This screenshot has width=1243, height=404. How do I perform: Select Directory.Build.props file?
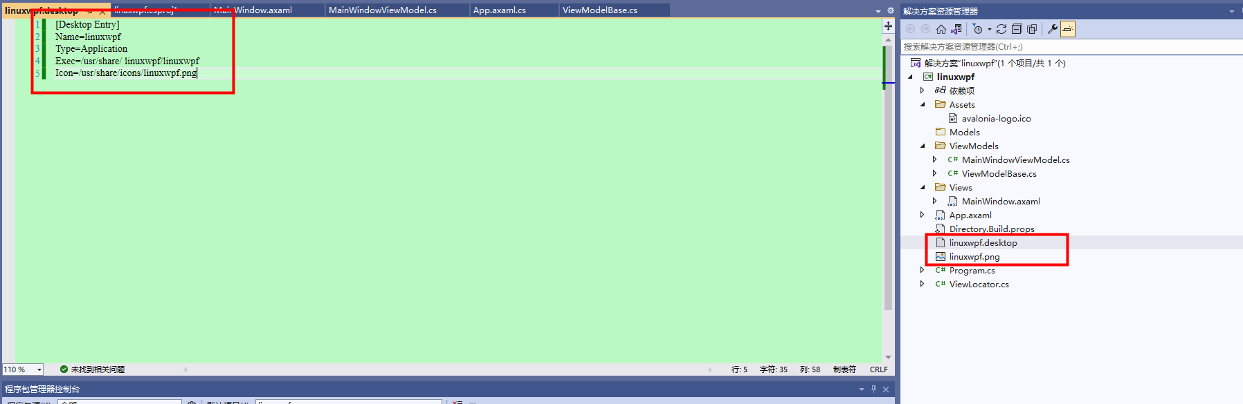[x=992, y=229]
